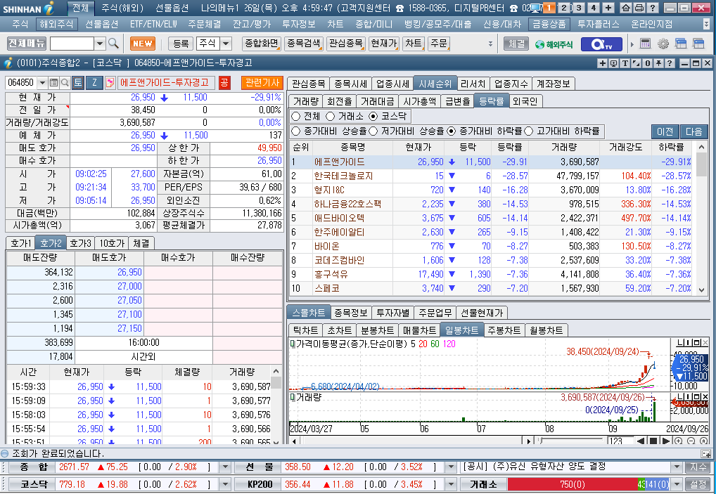The width and height of the screenshot is (716, 494).
Task: Click the T icon in window header
Action: 625,63
